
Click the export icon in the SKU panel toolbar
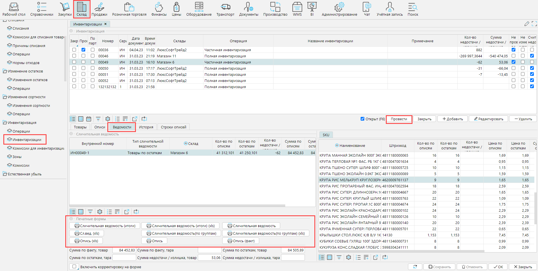[x=375, y=257]
